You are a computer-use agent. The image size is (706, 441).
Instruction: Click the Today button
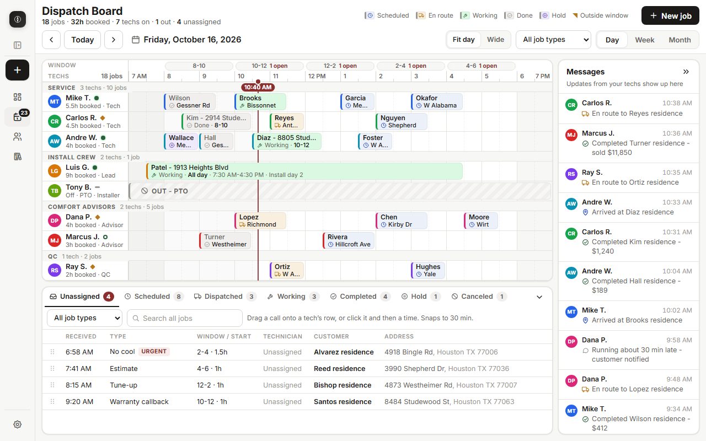pyautogui.click(x=83, y=40)
